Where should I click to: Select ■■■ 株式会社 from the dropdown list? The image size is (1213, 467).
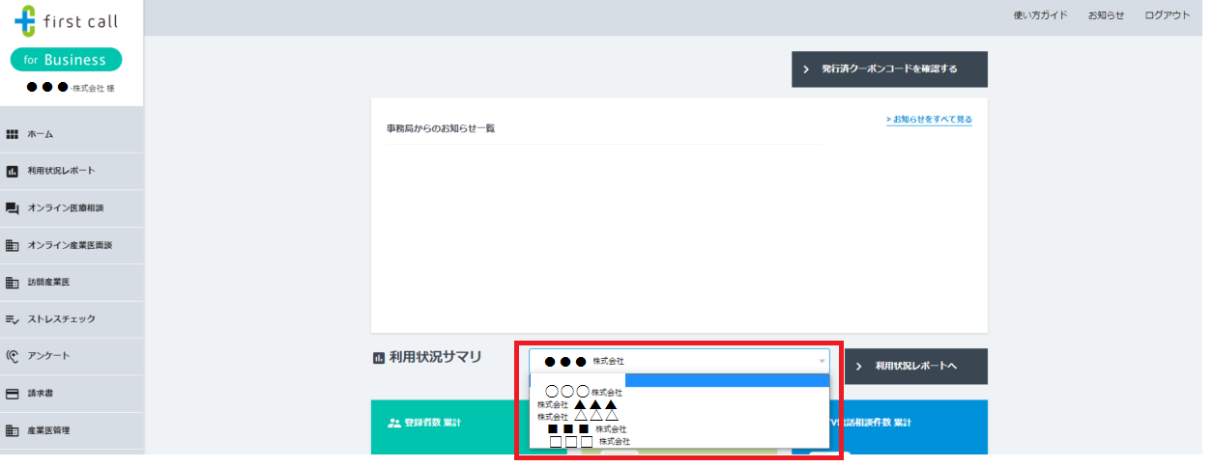(x=679, y=428)
